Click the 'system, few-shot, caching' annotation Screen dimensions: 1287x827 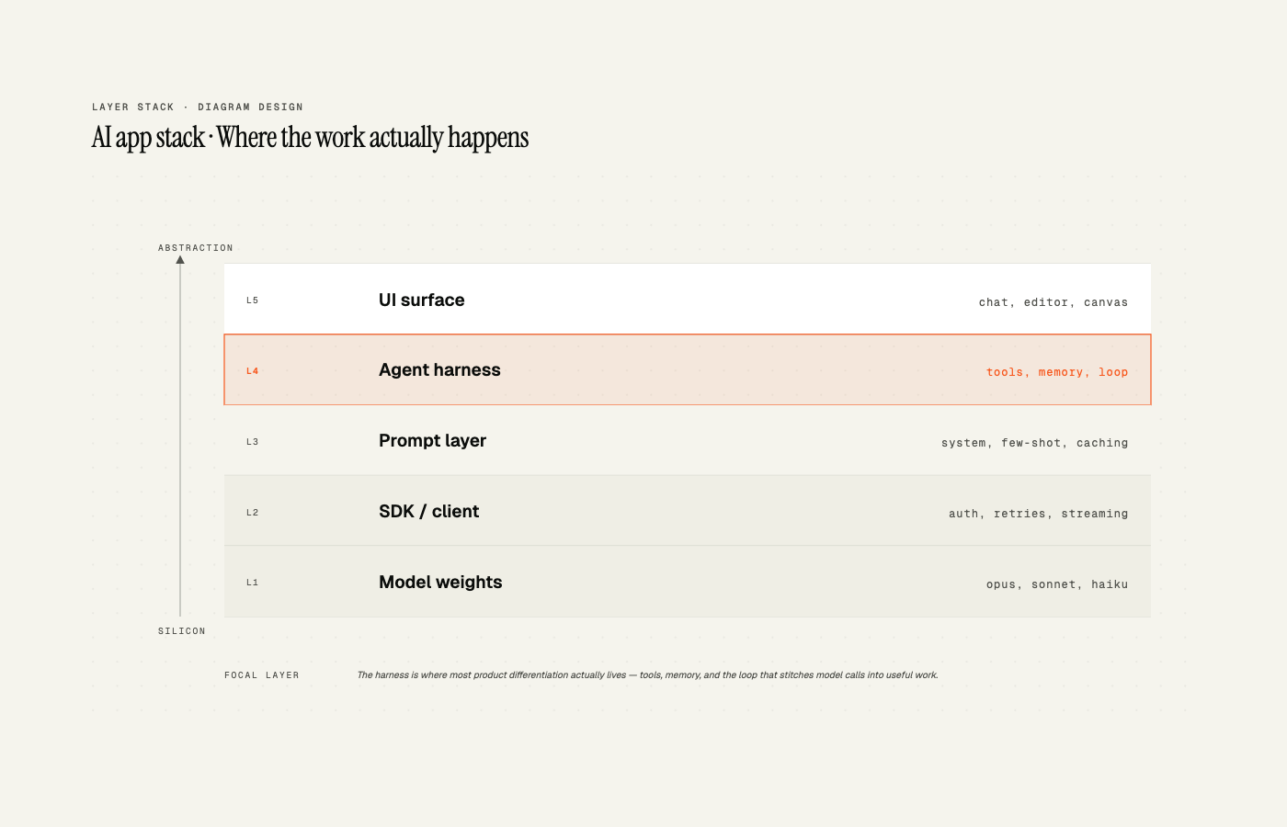tap(1035, 443)
